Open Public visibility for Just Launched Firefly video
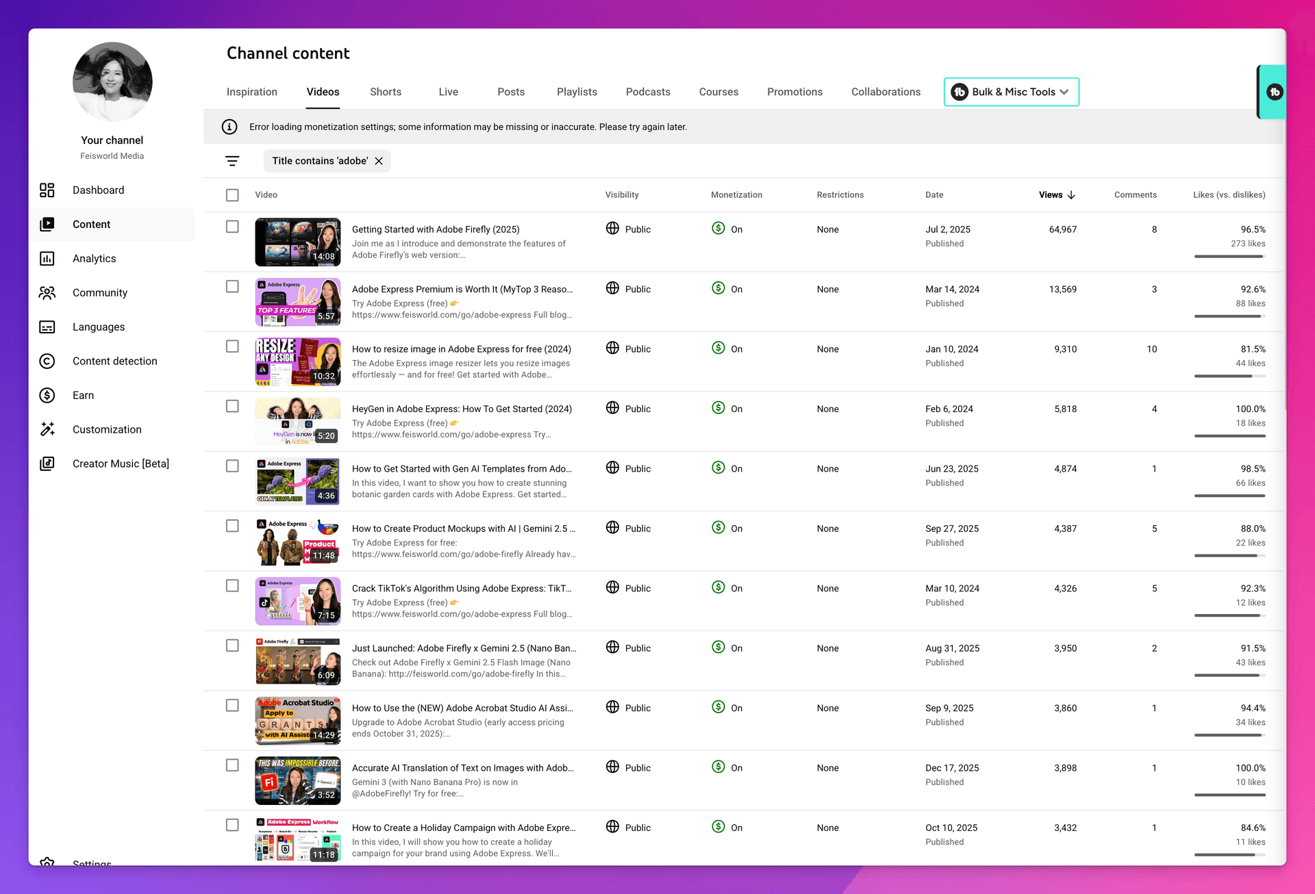The height and width of the screenshot is (894, 1315). tap(628, 648)
